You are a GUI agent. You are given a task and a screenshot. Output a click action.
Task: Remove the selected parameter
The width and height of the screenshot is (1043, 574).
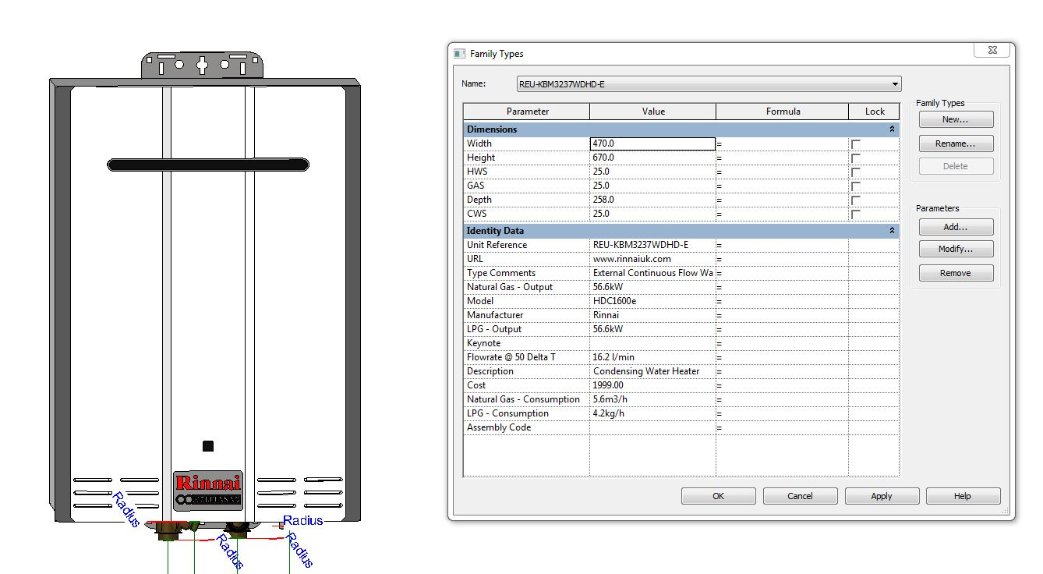pyautogui.click(x=955, y=273)
